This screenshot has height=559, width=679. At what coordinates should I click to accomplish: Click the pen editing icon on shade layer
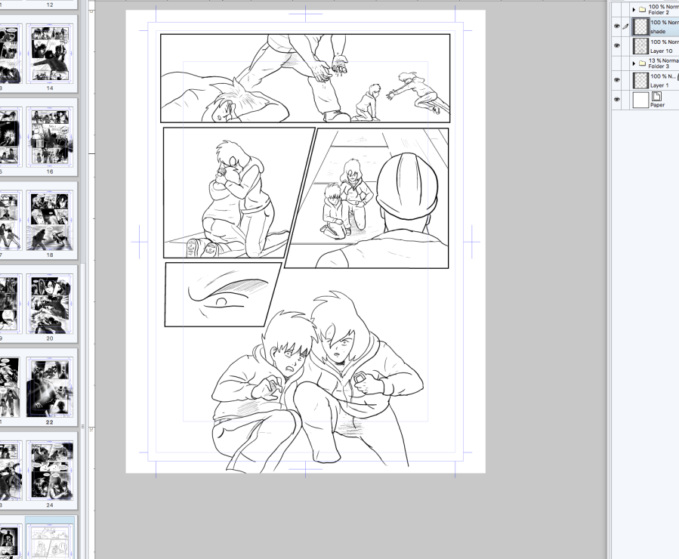[x=625, y=26]
